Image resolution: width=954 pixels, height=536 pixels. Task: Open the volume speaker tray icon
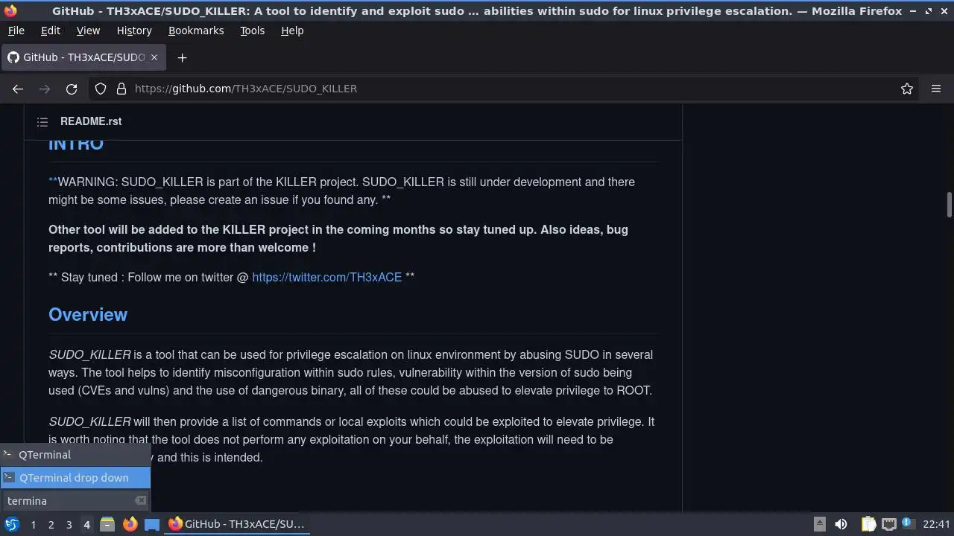(x=841, y=524)
